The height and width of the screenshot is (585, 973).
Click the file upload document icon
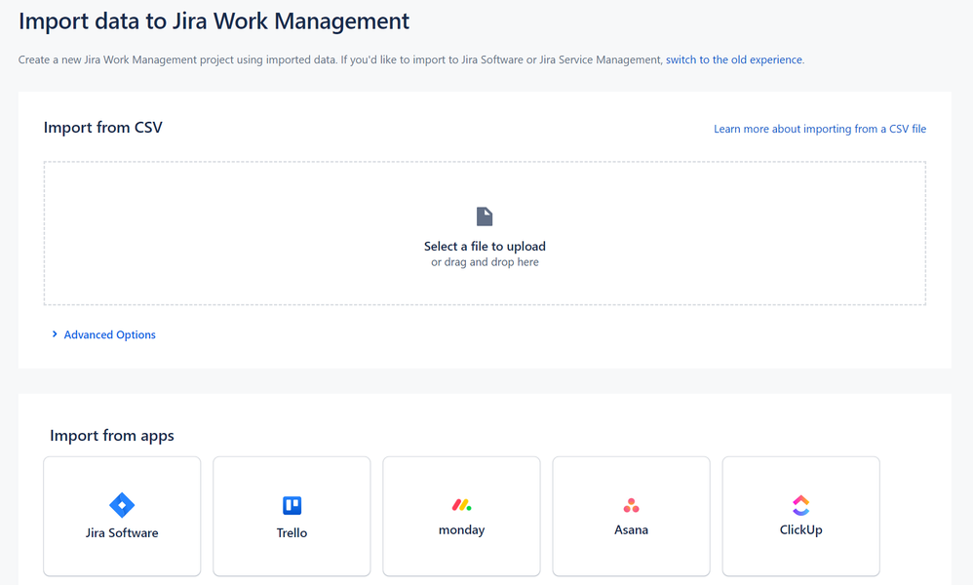[485, 216]
